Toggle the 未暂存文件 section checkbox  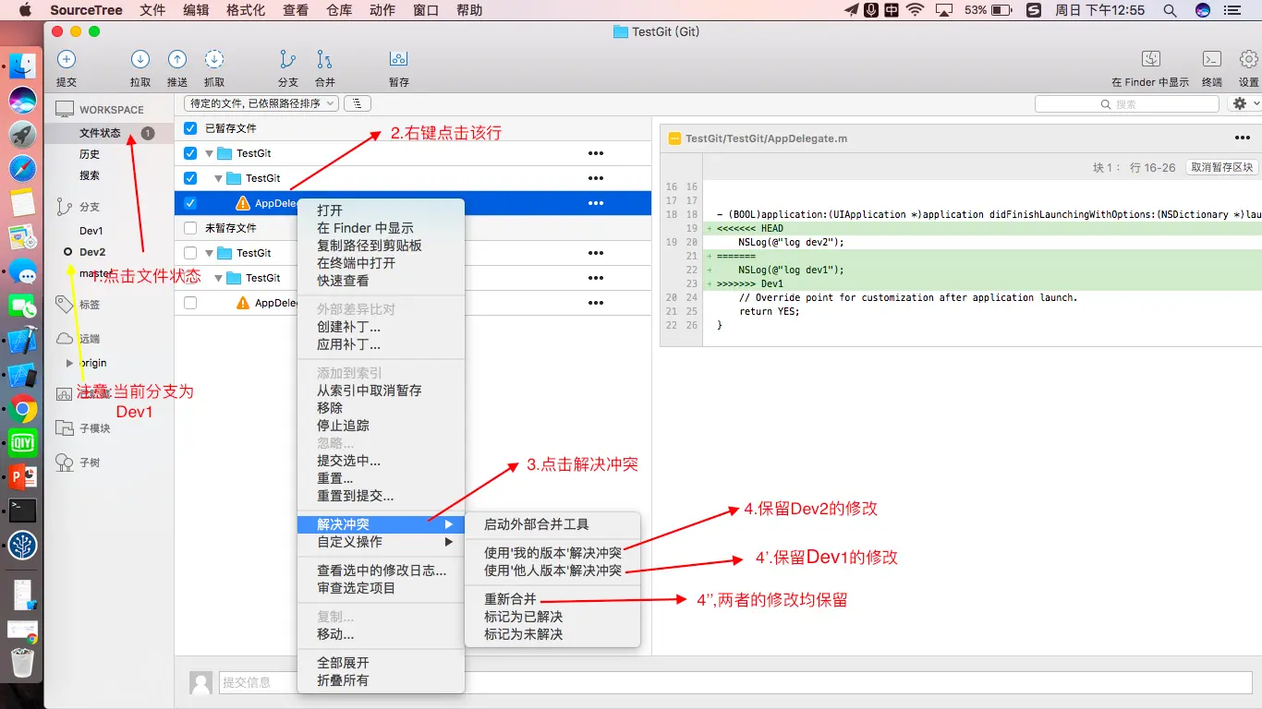(190, 228)
